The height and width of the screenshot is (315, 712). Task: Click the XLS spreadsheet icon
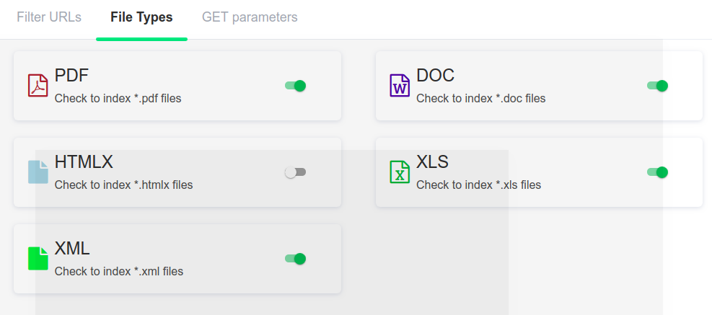[399, 172]
